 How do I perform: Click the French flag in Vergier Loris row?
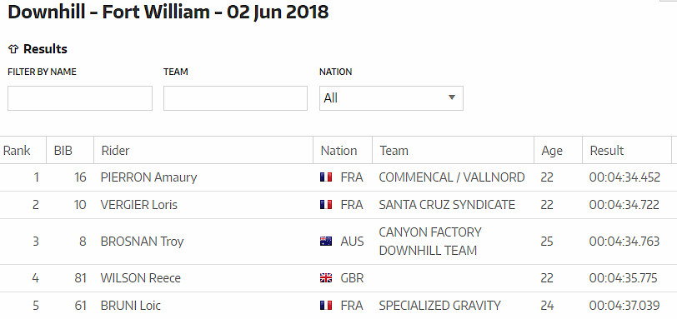(x=326, y=205)
